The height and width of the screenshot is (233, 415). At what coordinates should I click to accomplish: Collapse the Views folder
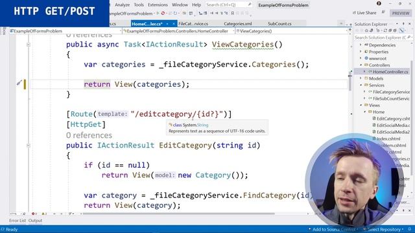pyautogui.click(x=361, y=105)
